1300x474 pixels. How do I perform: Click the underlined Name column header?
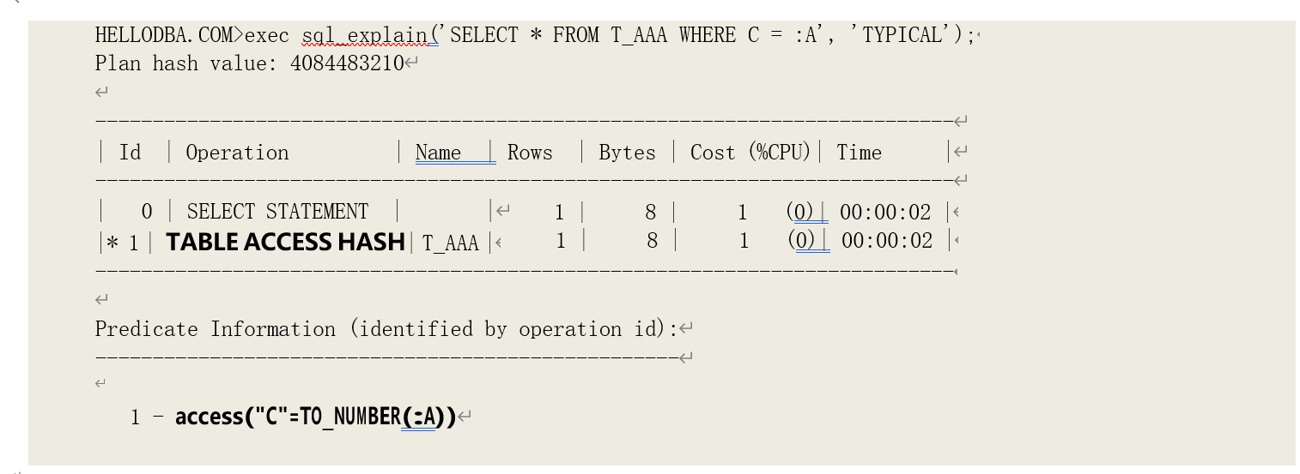tap(439, 153)
